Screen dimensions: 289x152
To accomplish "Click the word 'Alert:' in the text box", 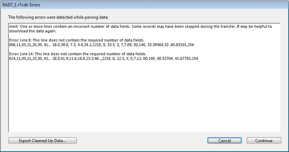I will [x=14, y=26].
